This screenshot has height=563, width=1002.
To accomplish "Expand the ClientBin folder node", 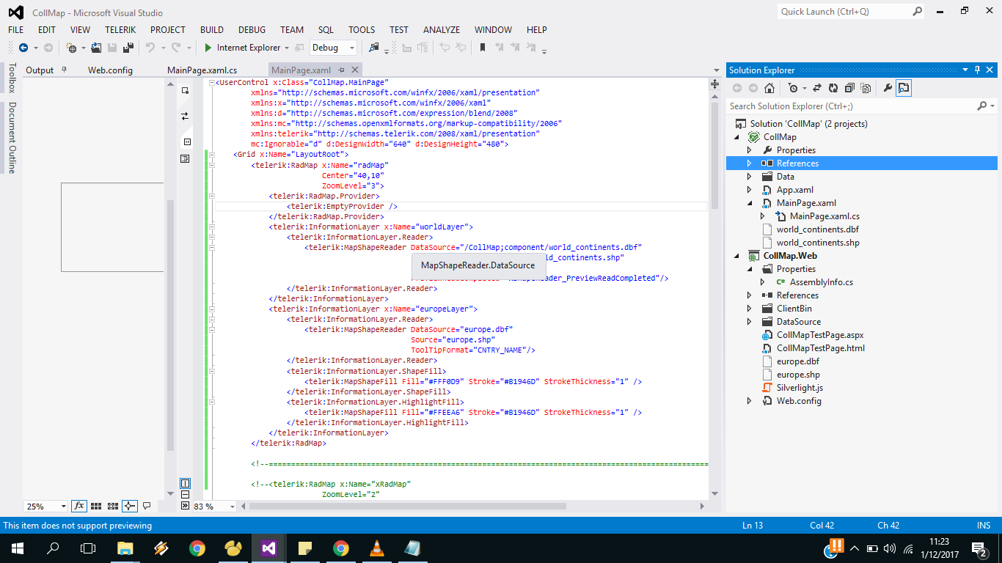I will pos(749,309).
